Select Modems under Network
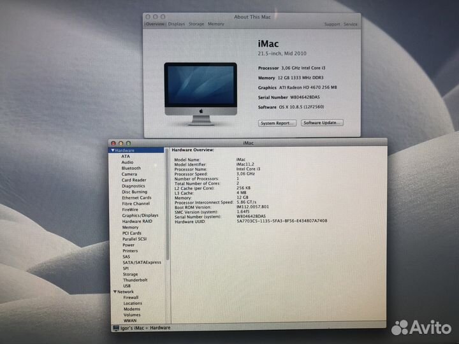 click(x=132, y=309)
